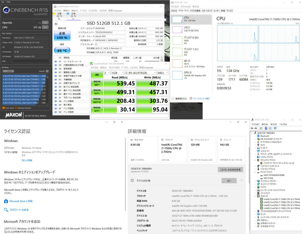Click the HGST HTS545050A7E680 drive icon
This screenshot has height=234, width=302.
[x=261, y=175]
